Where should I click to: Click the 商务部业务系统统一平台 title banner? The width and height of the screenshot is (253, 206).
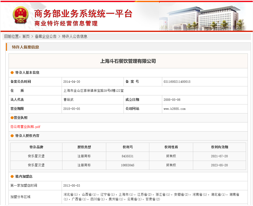pyautogui.click(x=83, y=14)
